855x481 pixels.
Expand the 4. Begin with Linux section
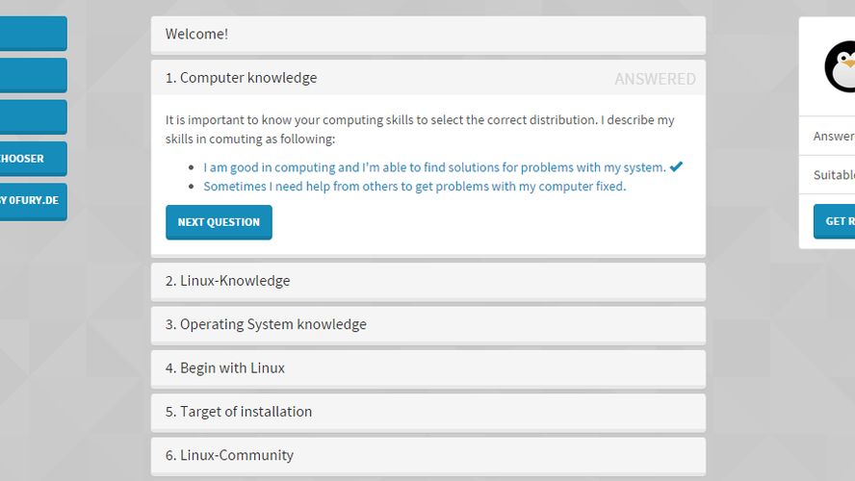[x=427, y=368]
